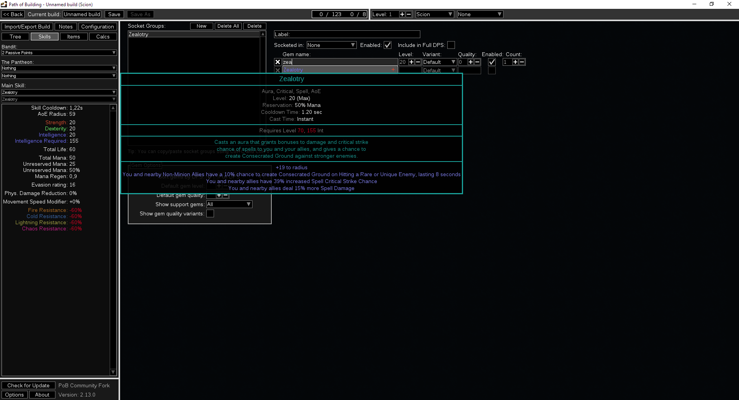Toggle the first gem row Enabled checkbox

tap(492, 62)
